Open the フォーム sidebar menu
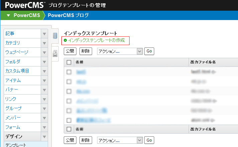 (22, 127)
